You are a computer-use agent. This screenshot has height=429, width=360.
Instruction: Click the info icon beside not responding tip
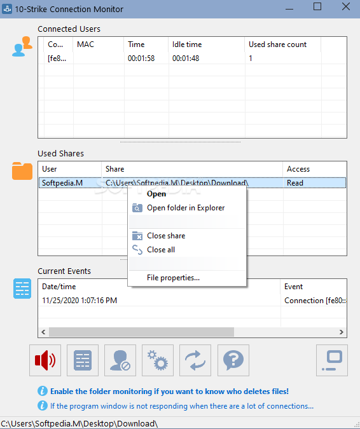point(43,405)
